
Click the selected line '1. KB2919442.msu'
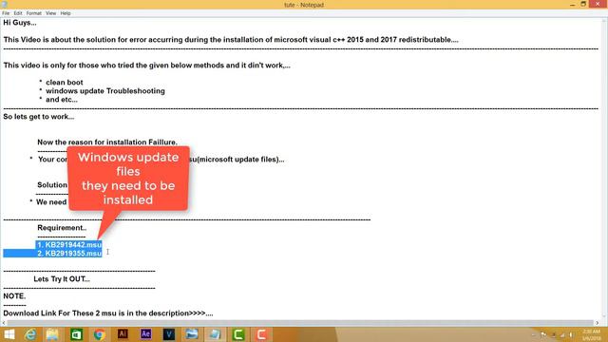pyautogui.click(x=69, y=245)
